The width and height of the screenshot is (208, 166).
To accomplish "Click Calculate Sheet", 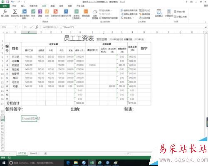I will pyautogui.click(x=180, y=17).
